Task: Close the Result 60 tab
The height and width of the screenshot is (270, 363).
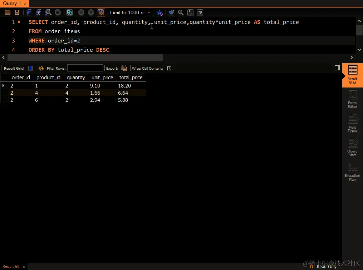Action: coord(24,267)
